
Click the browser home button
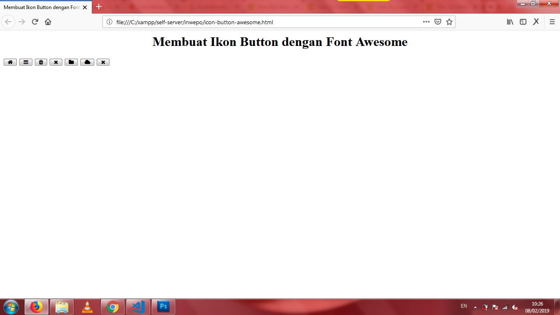tap(47, 22)
